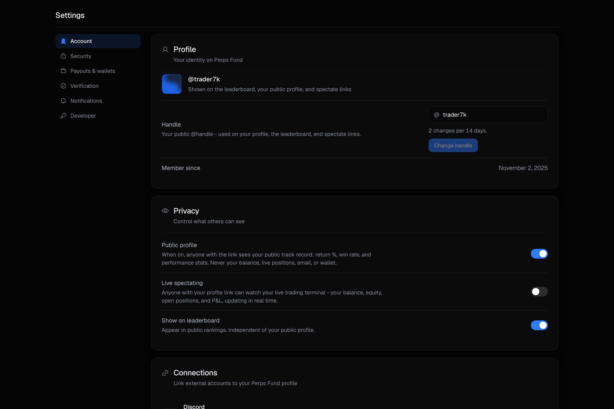Click the 'Live spectating' label

182,283
